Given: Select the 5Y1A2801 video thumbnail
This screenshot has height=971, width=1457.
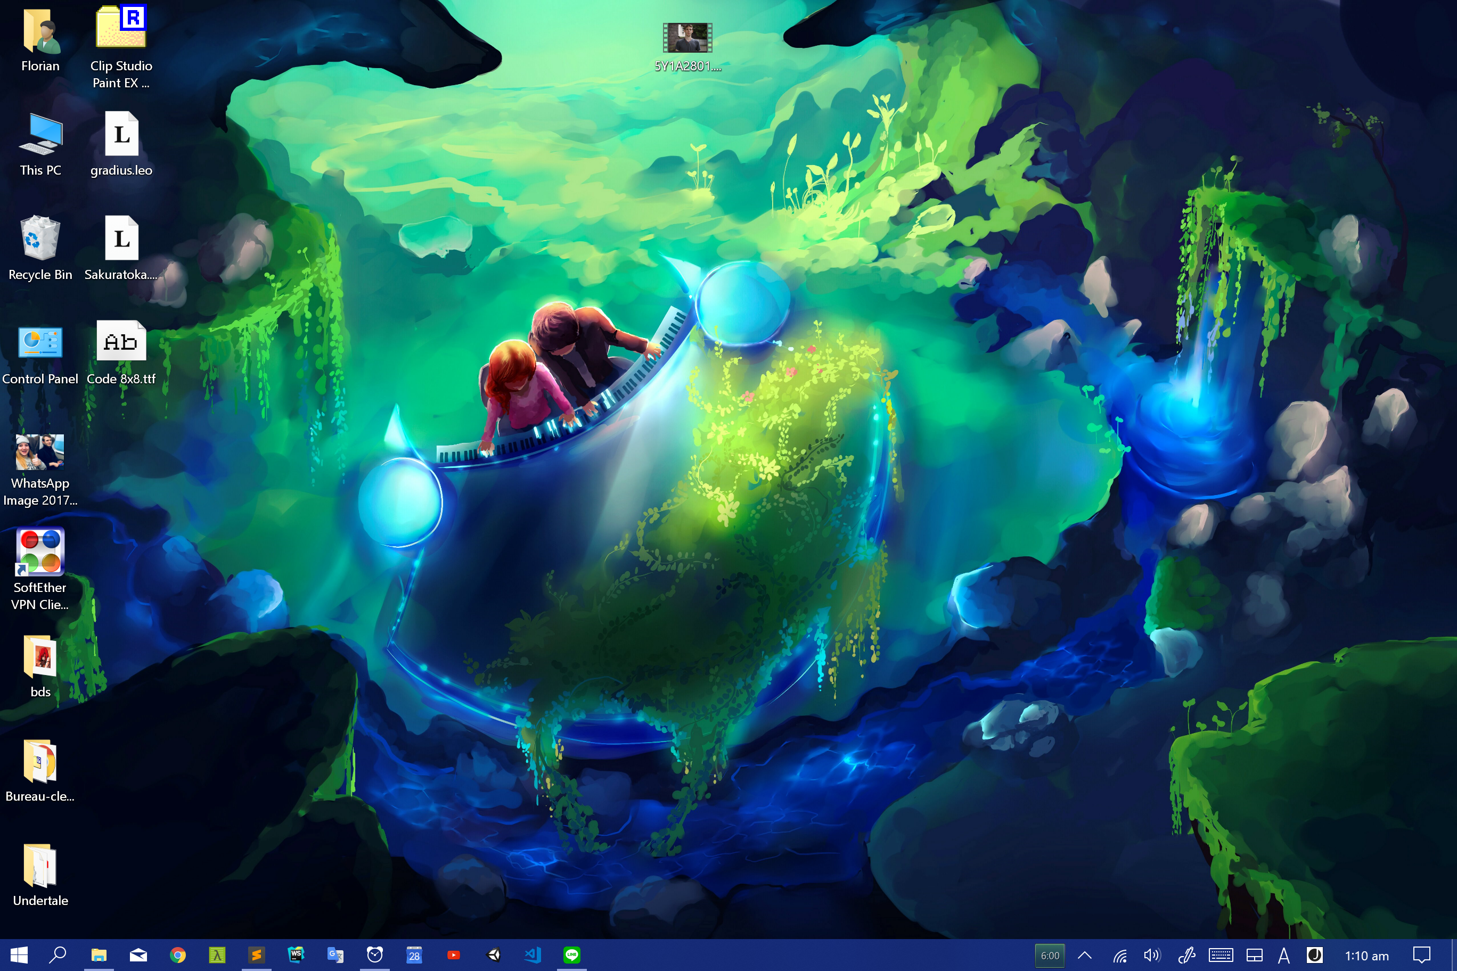Looking at the screenshot, I should (687, 39).
